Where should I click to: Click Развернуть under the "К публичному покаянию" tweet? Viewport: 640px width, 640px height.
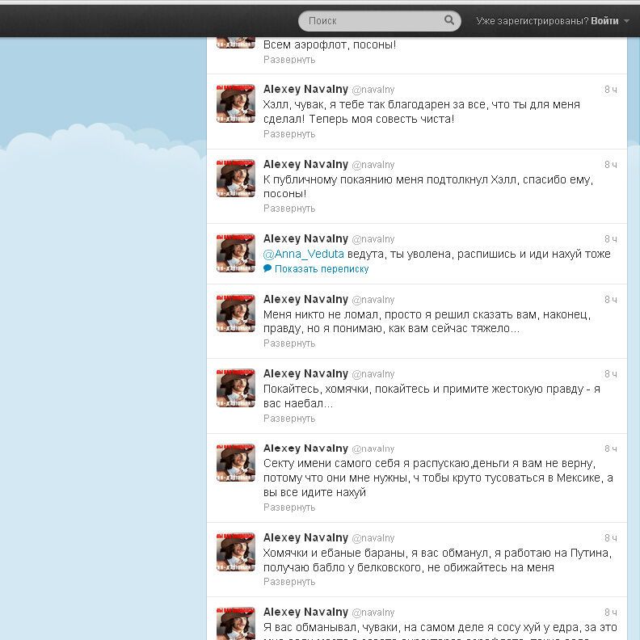tap(289, 208)
